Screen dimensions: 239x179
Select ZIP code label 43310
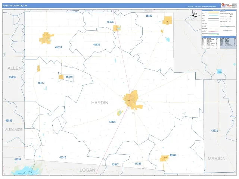click(x=63, y=157)
